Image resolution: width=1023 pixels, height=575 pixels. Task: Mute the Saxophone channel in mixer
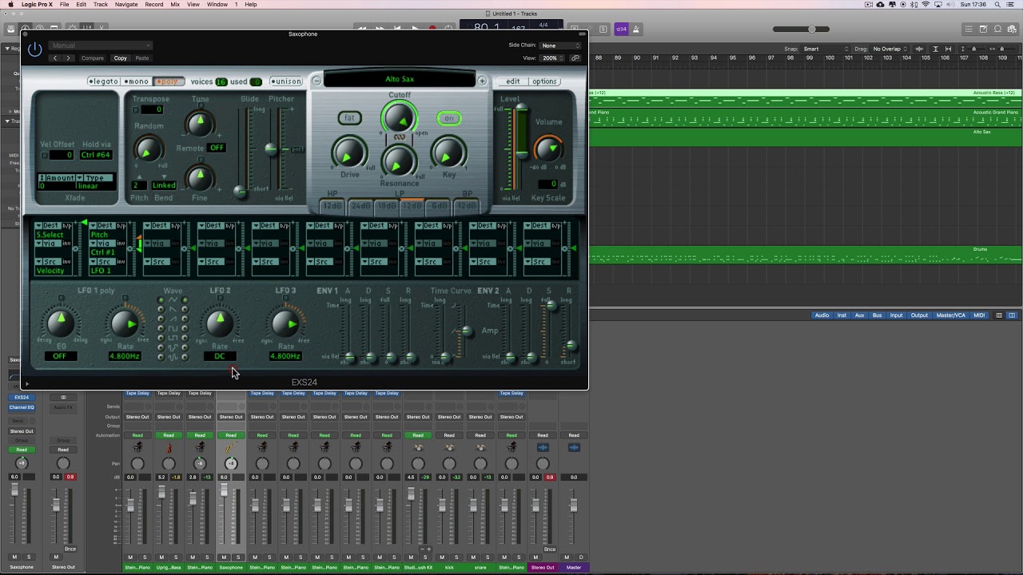(x=224, y=557)
